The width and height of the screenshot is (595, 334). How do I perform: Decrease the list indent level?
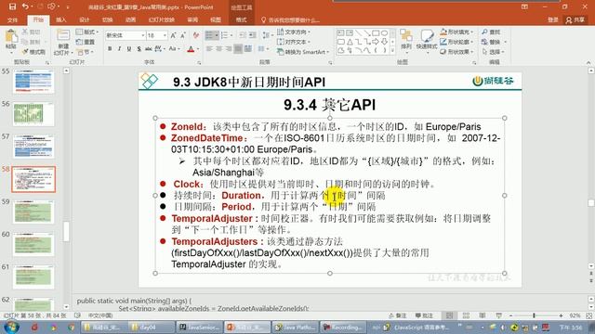tap(243, 35)
